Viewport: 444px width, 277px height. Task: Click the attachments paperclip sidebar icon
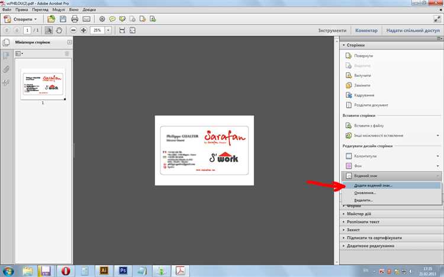pos(6,69)
